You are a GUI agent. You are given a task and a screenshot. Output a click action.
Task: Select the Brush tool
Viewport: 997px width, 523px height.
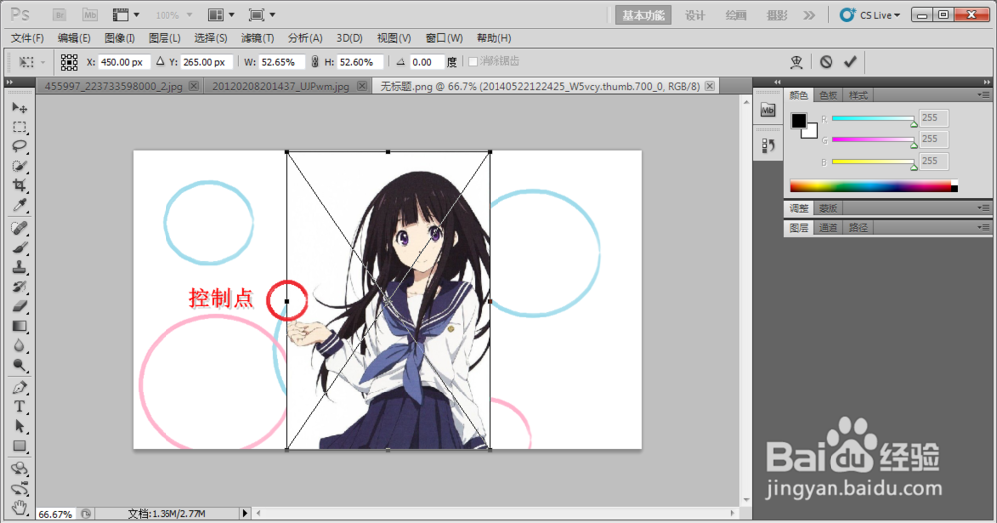pos(20,248)
